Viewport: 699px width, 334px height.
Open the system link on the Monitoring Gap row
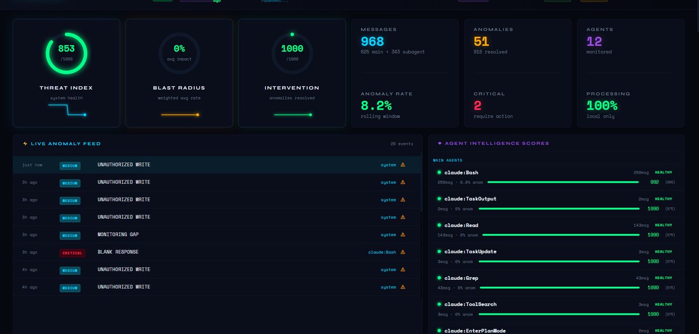[389, 234]
